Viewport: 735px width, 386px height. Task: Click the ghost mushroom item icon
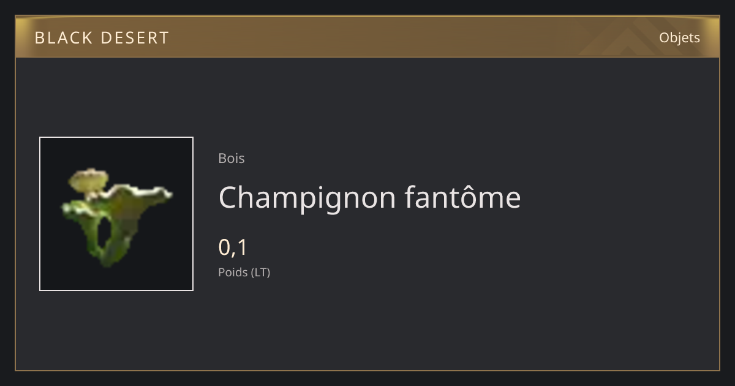click(x=116, y=214)
